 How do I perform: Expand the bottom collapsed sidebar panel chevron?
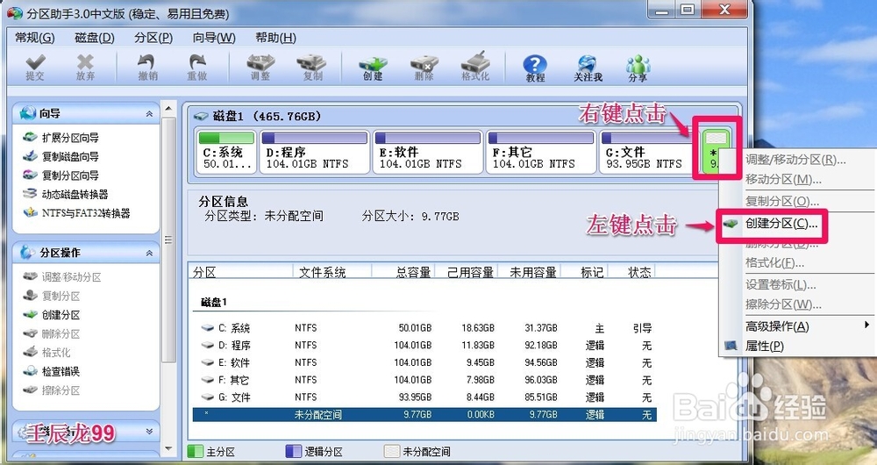(x=149, y=432)
